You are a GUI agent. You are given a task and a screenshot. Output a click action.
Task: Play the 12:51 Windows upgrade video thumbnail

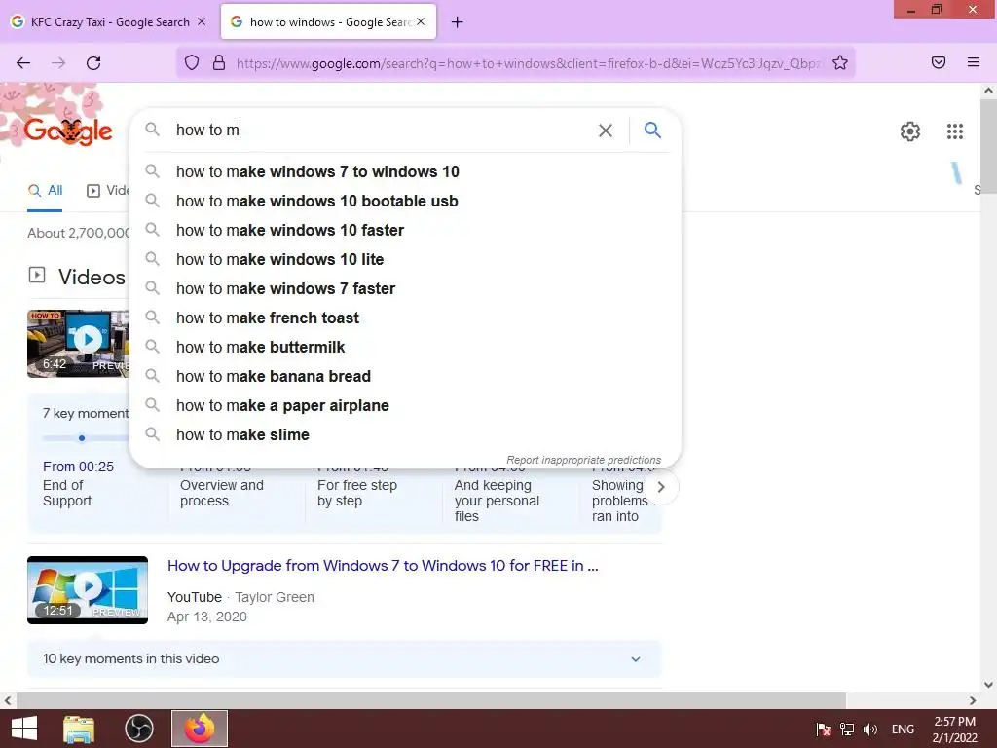pyautogui.click(x=88, y=589)
